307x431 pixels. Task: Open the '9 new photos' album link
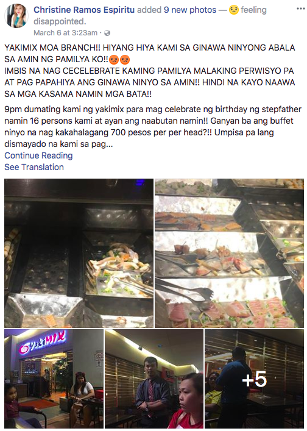pos(190,10)
